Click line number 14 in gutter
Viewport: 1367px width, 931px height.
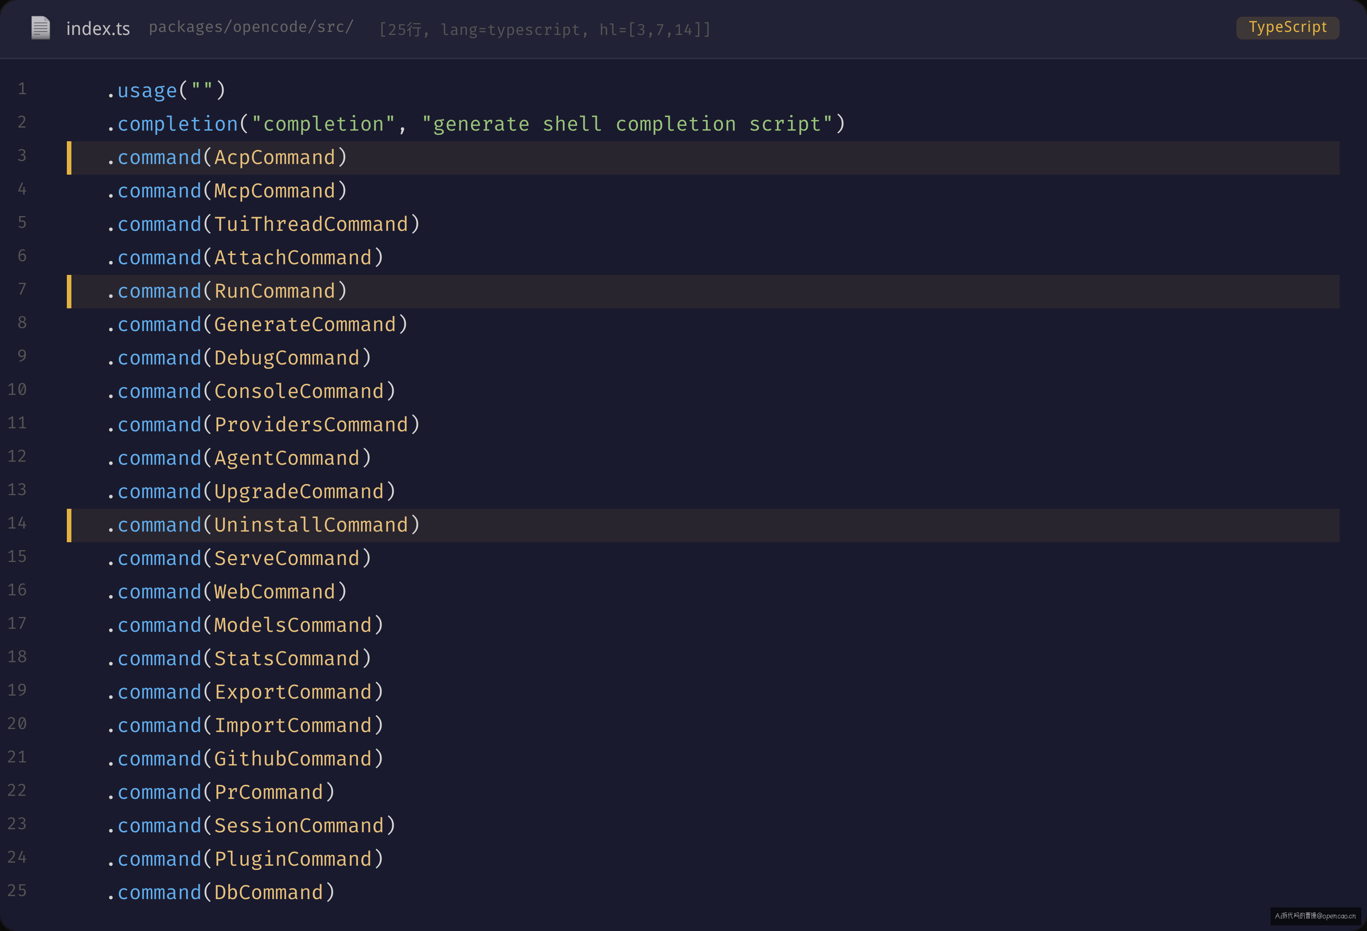(x=17, y=524)
